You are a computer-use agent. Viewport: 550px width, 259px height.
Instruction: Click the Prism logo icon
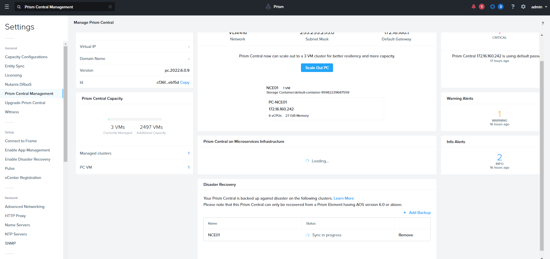[268, 7]
